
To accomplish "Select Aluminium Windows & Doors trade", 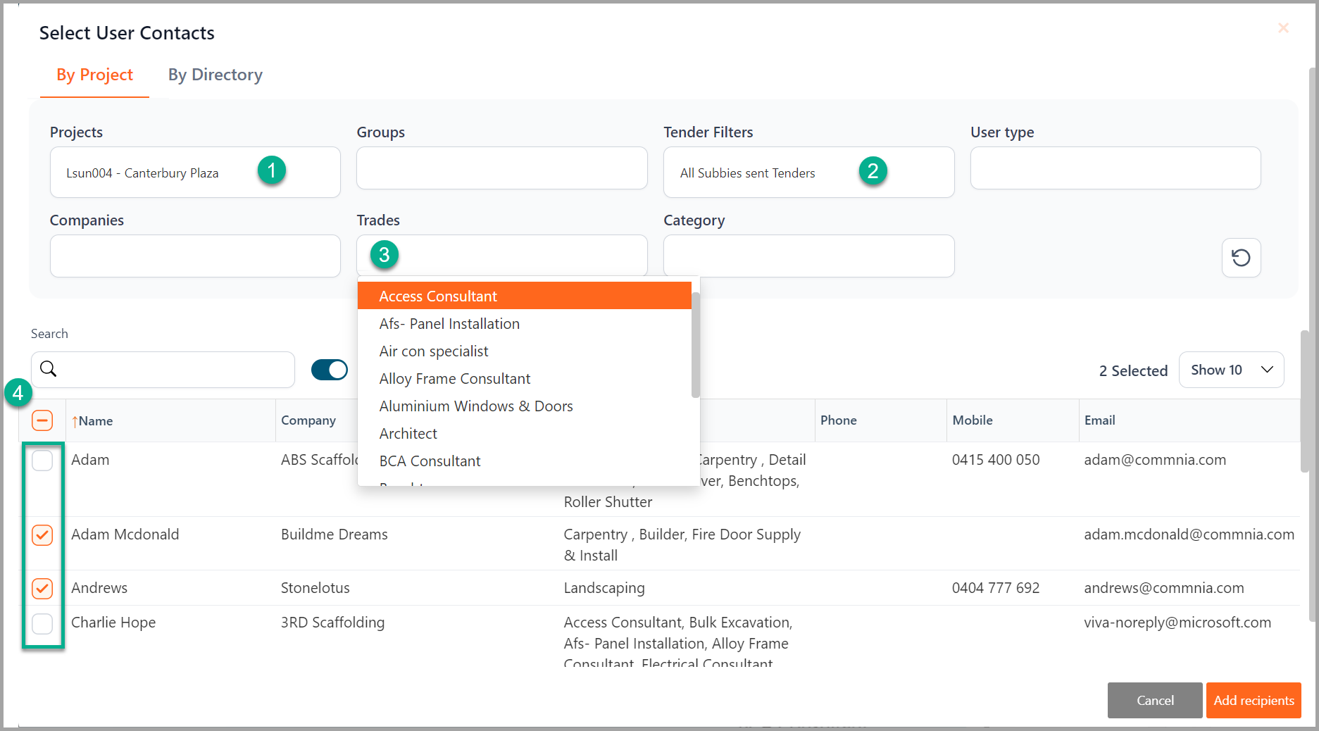I will [524, 406].
